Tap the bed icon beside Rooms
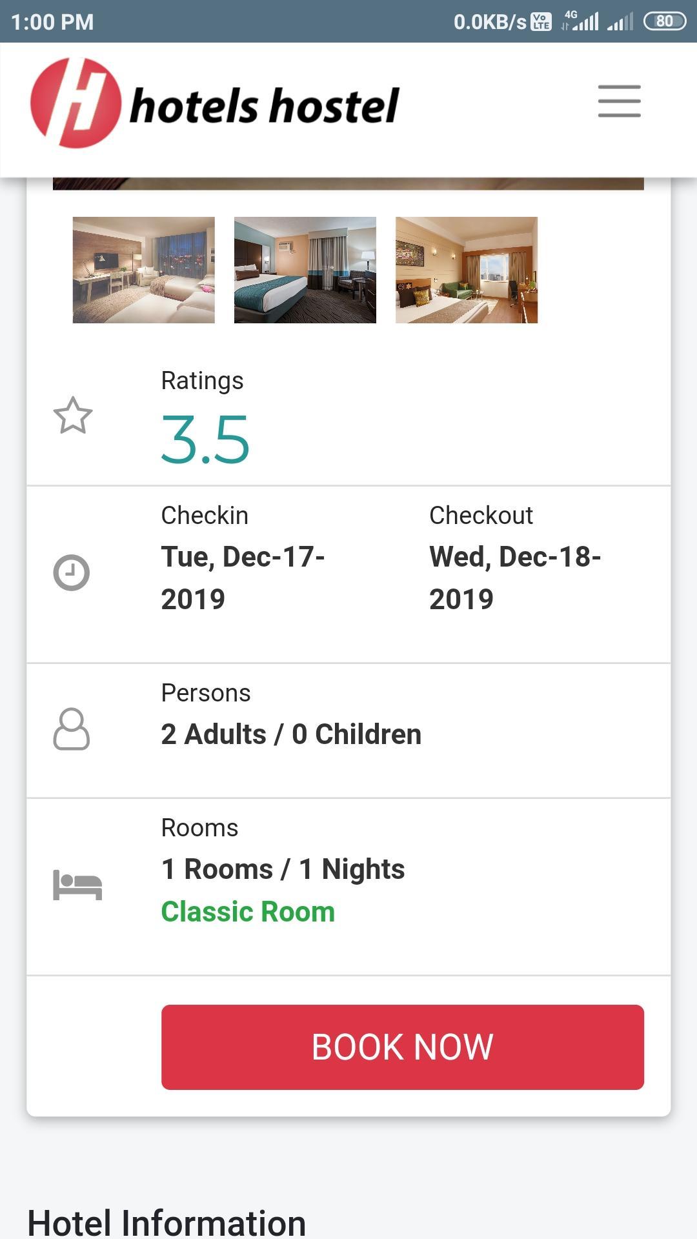 [x=77, y=885]
